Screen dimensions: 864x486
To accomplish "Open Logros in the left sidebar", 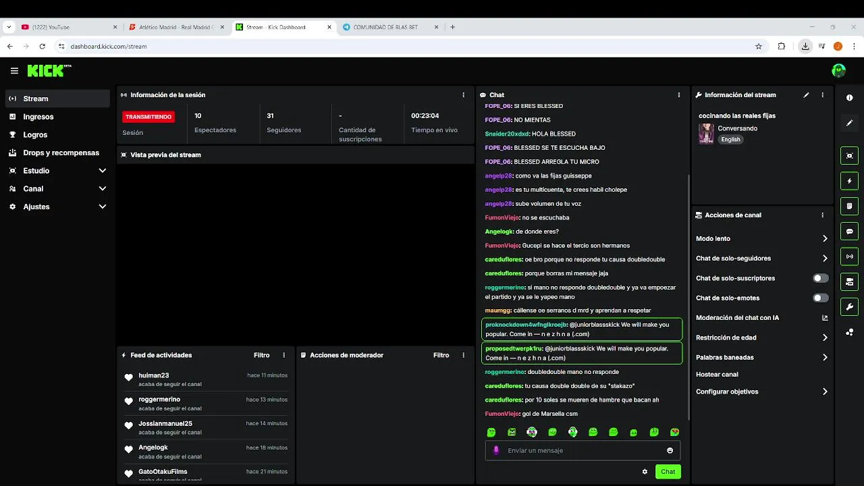I will point(57,135).
